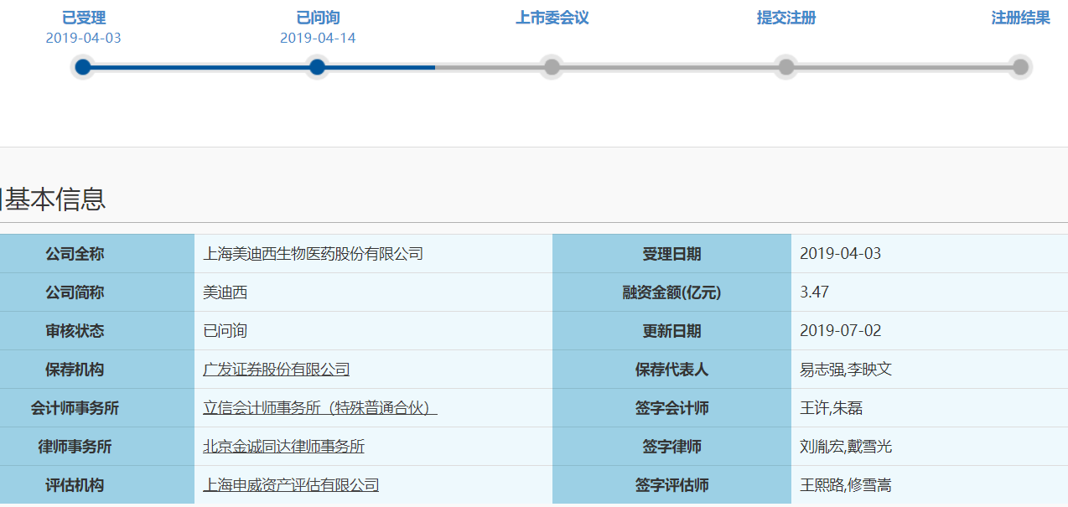The height and width of the screenshot is (507, 1068).
Task: Open the 立信会计师事务所（特殊普通合伙） link
Action: coord(320,408)
